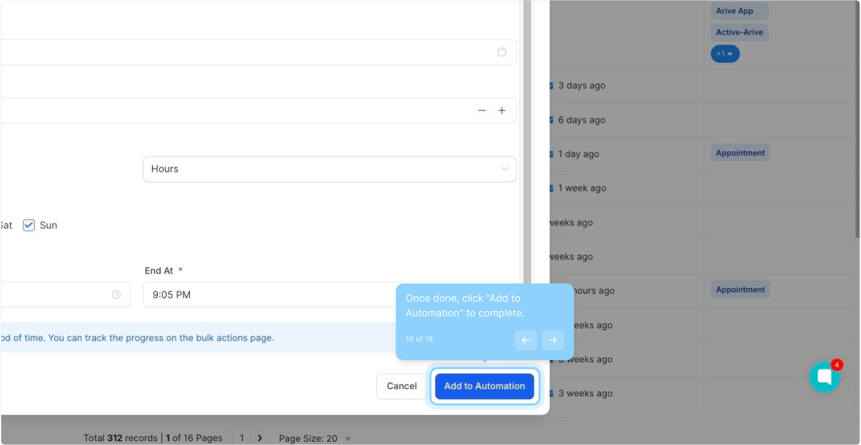Screen dimensions: 861x445
Task: Uncheck the Sun checkbox
Action: point(29,225)
